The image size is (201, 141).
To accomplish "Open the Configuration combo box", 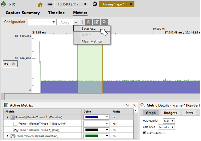I will tap(42, 22).
